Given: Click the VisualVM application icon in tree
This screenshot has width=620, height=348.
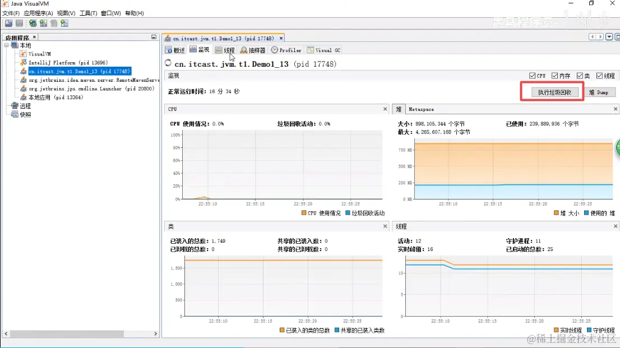Looking at the screenshot, I should pyautogui.click(x=24, y=54).
